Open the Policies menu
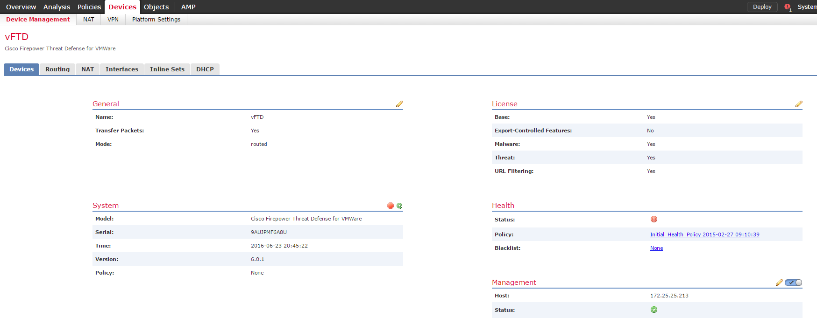This screenshot has height=324, width=817. tap(89, 7)
